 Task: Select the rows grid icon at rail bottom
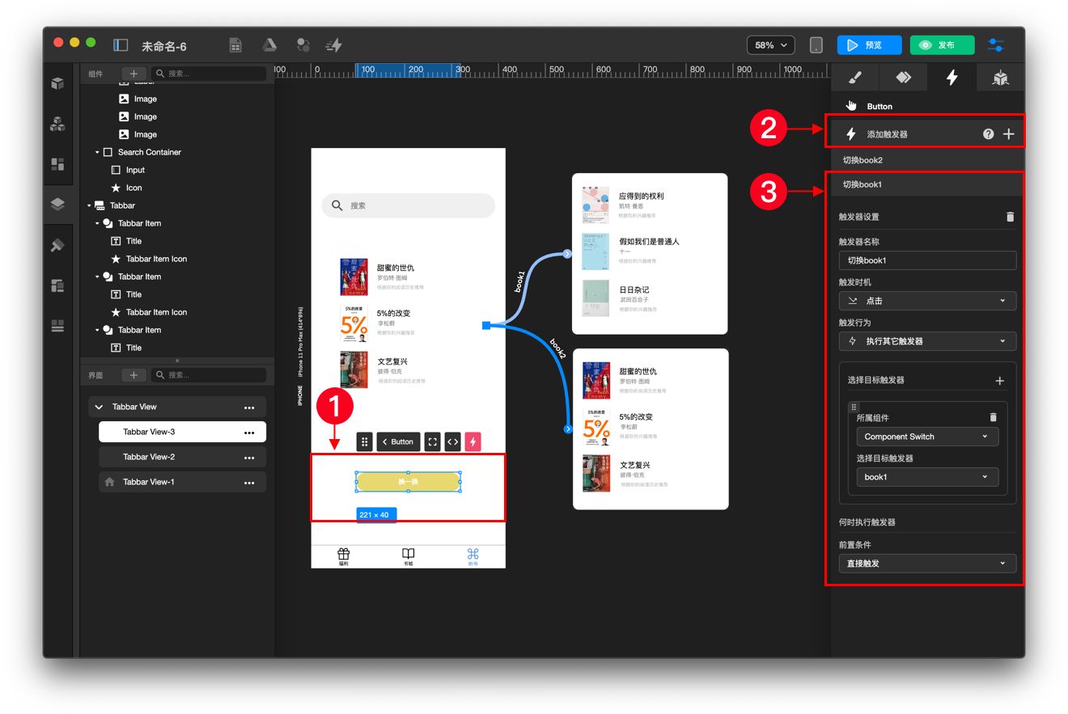pos(57,326)
